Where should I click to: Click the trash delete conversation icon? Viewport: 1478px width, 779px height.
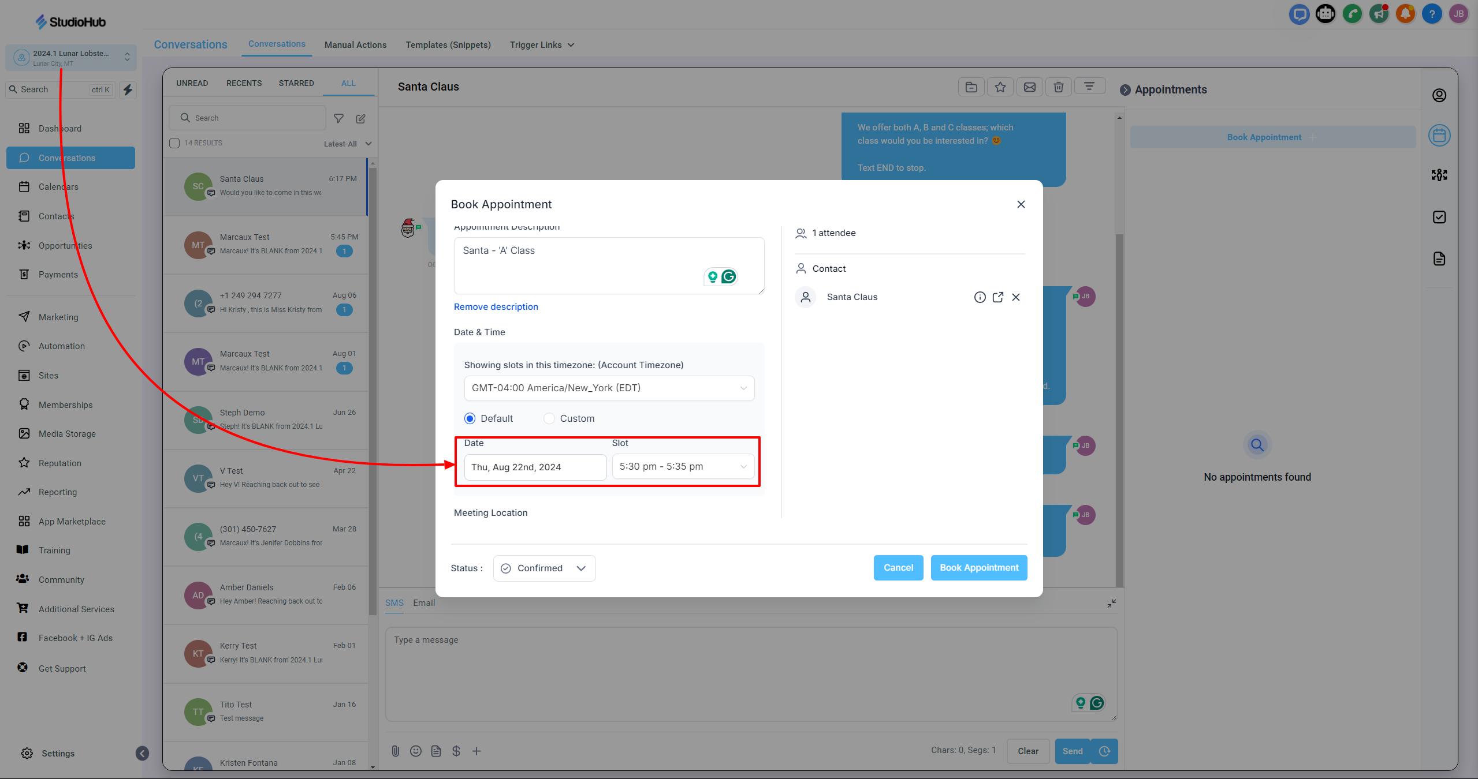click(x=1058, y=87)
